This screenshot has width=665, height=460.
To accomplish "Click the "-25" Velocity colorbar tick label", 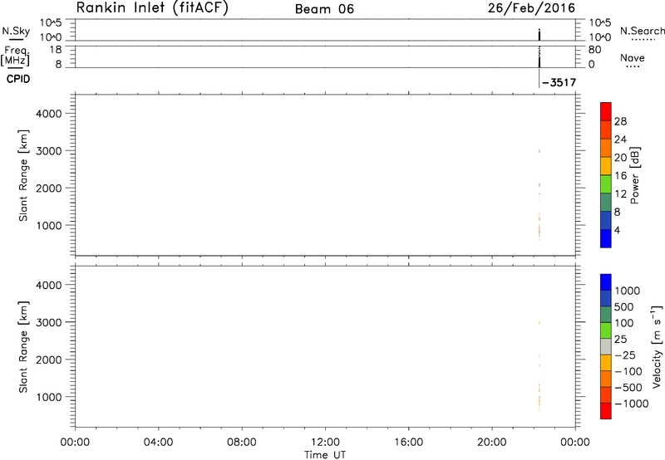I will (625, 355).
